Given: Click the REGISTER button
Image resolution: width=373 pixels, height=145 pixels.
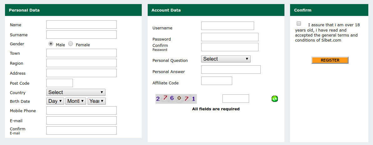Looking at the screenshot, I should (330, 60).
